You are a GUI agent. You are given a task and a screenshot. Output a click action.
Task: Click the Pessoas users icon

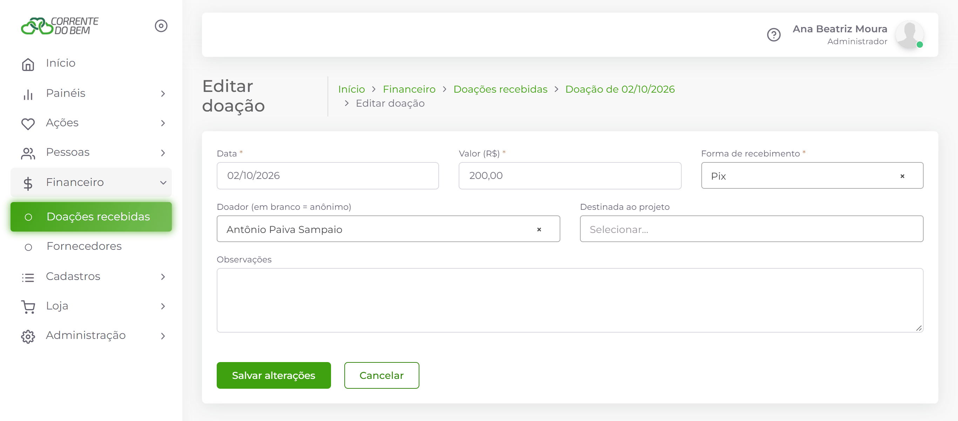(28, 153)
